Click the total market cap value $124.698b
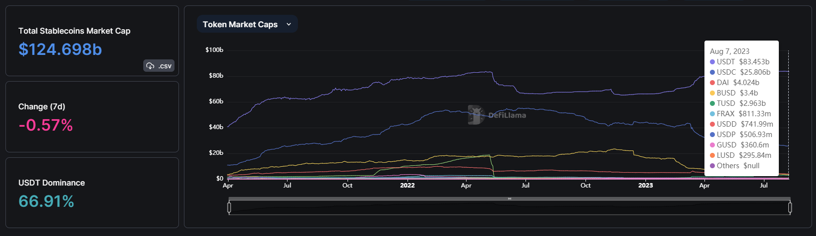This screenshot has width=816, height=236. [60, 49]
